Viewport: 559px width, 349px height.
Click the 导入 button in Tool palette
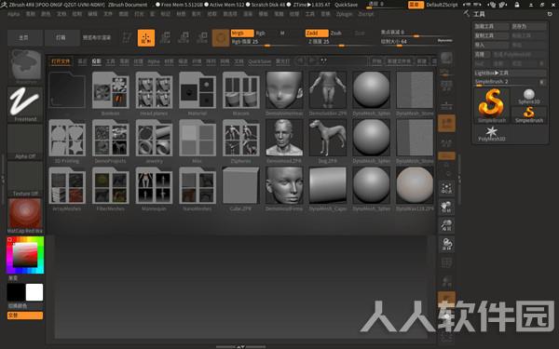pos(491,45)
